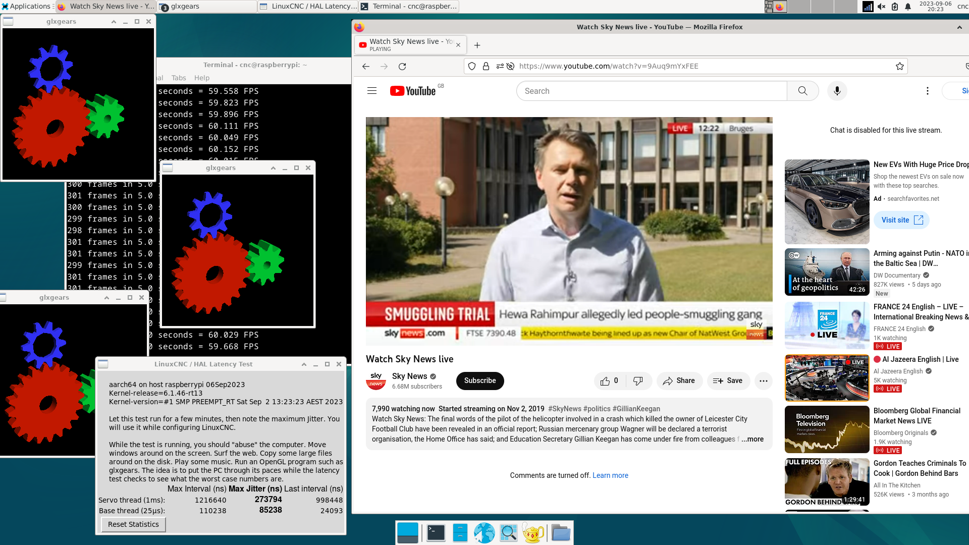Open the home folder from dock
Screen dimensions: 969x545
(560, 533)
